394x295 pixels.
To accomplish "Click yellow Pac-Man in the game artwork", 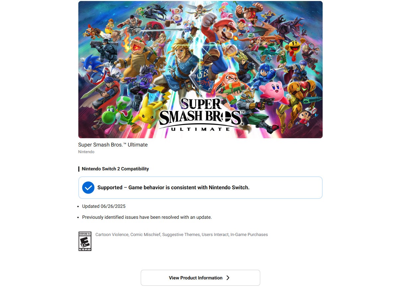I will pyautogui.click(x=294, y=48).
